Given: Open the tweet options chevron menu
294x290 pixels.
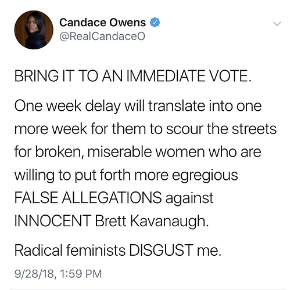Looking at the screenshot, I should [277, 24].
